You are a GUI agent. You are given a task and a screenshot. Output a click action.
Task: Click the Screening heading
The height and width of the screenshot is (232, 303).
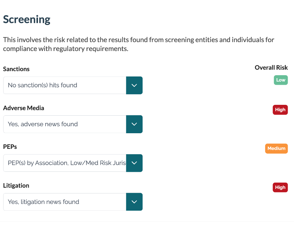(x=27, y=19)
